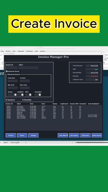Click the Max Total field
This screenshot has height=192, width=108.
[x=25, y=88]
